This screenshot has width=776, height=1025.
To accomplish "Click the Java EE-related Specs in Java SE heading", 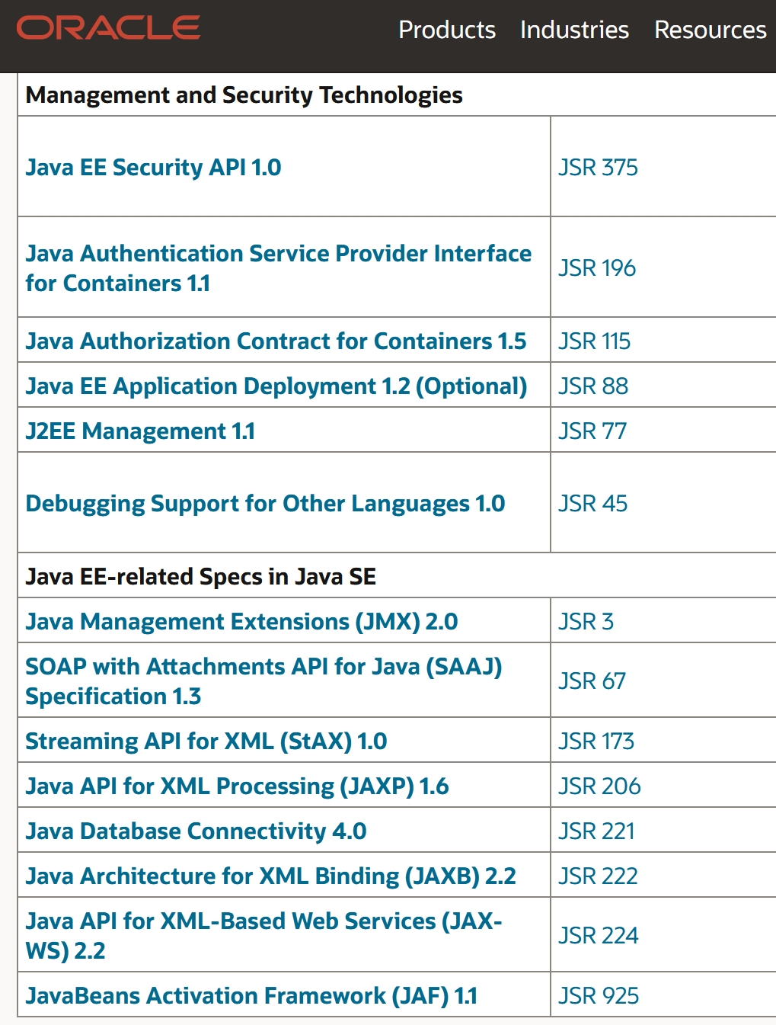I will [200, 576].
